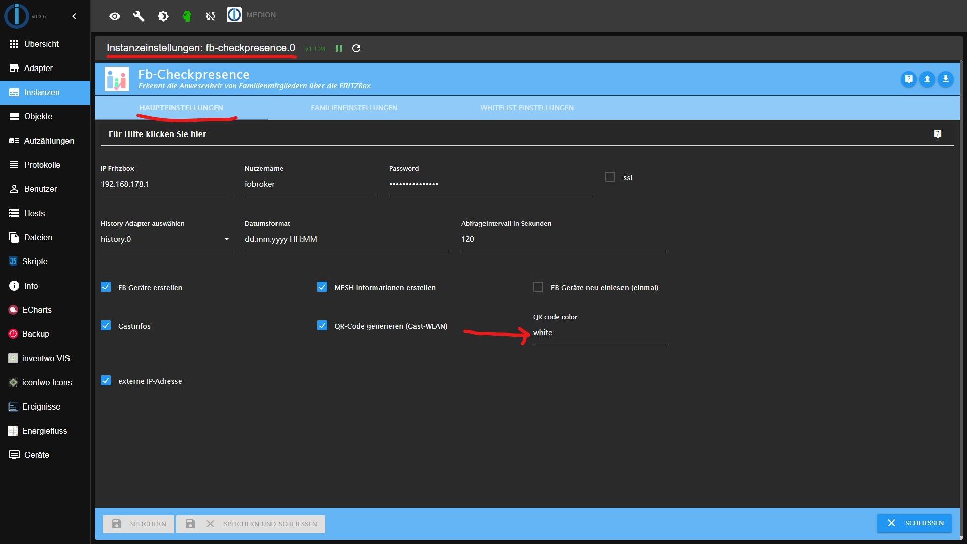Click the Übersicht navigation icon
The image size is (967, 544).
click(13, 43)
